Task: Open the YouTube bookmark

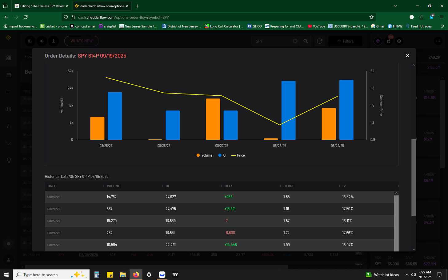Action: point(316,26)
